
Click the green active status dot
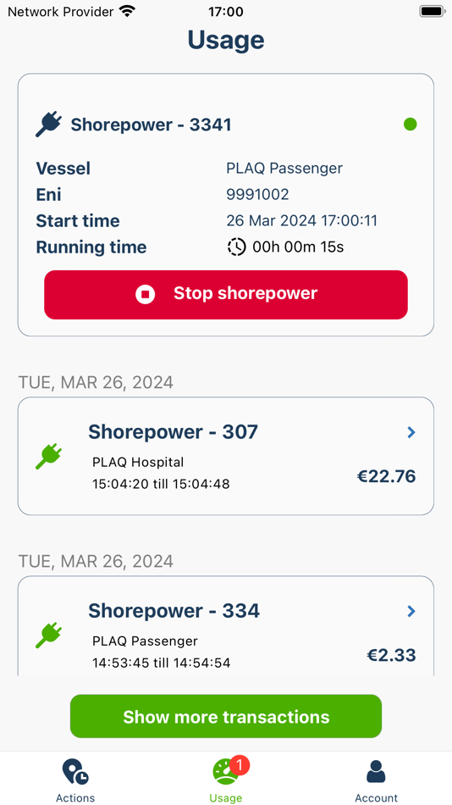410,125
